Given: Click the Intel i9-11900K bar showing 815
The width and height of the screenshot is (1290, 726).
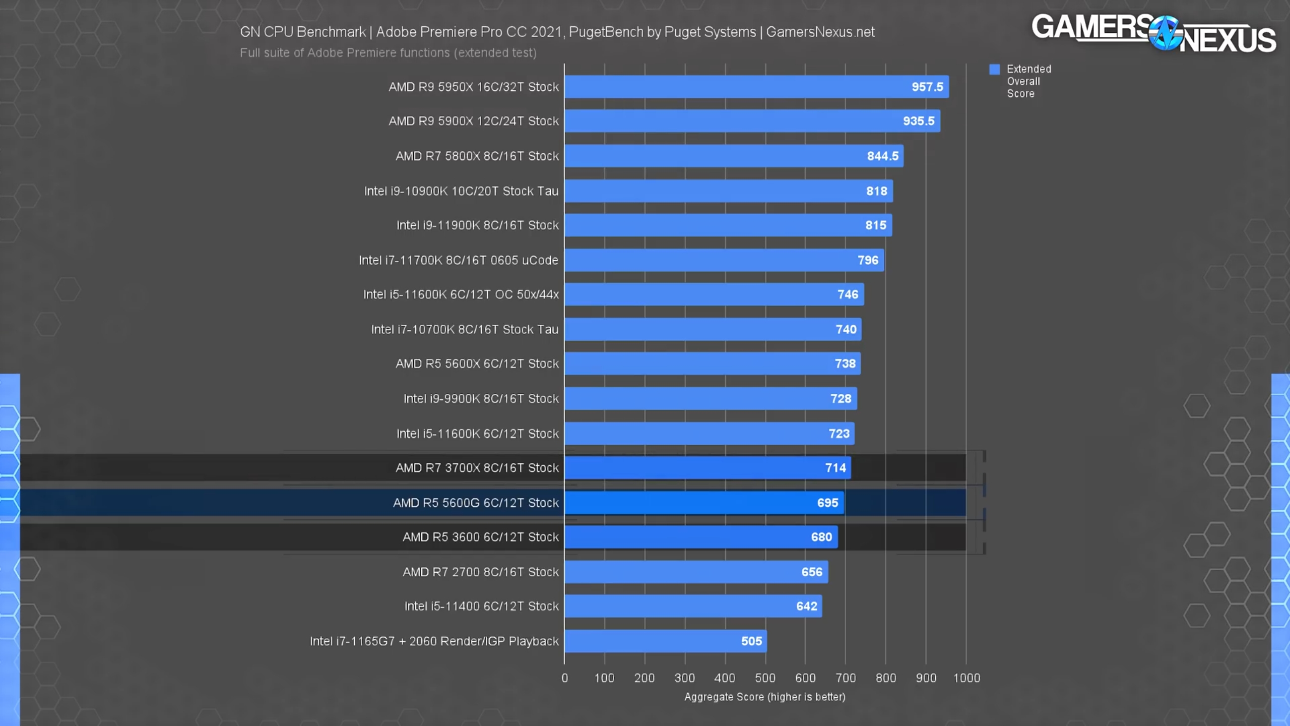Looking at the screenshot, I should [x=728, y=225].
